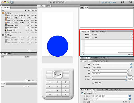Click the reset icon beside dynamic heap
Screen dimensions: 134x103
[132, 38]
